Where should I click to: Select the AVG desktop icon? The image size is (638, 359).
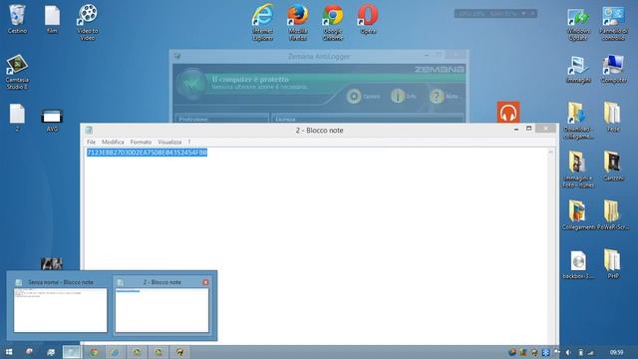click(x=52, y=120)
